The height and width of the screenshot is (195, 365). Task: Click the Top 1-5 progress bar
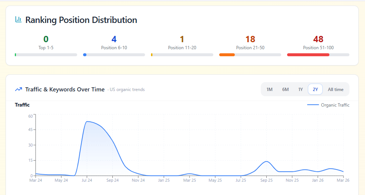(46, 55)
